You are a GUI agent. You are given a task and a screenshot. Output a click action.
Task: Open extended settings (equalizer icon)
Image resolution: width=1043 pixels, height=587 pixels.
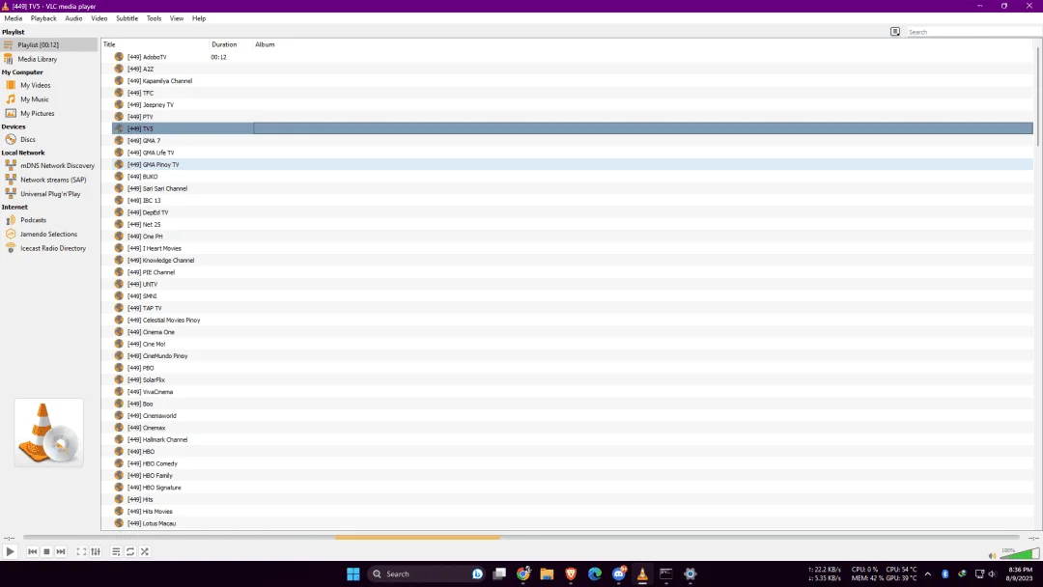96,552
